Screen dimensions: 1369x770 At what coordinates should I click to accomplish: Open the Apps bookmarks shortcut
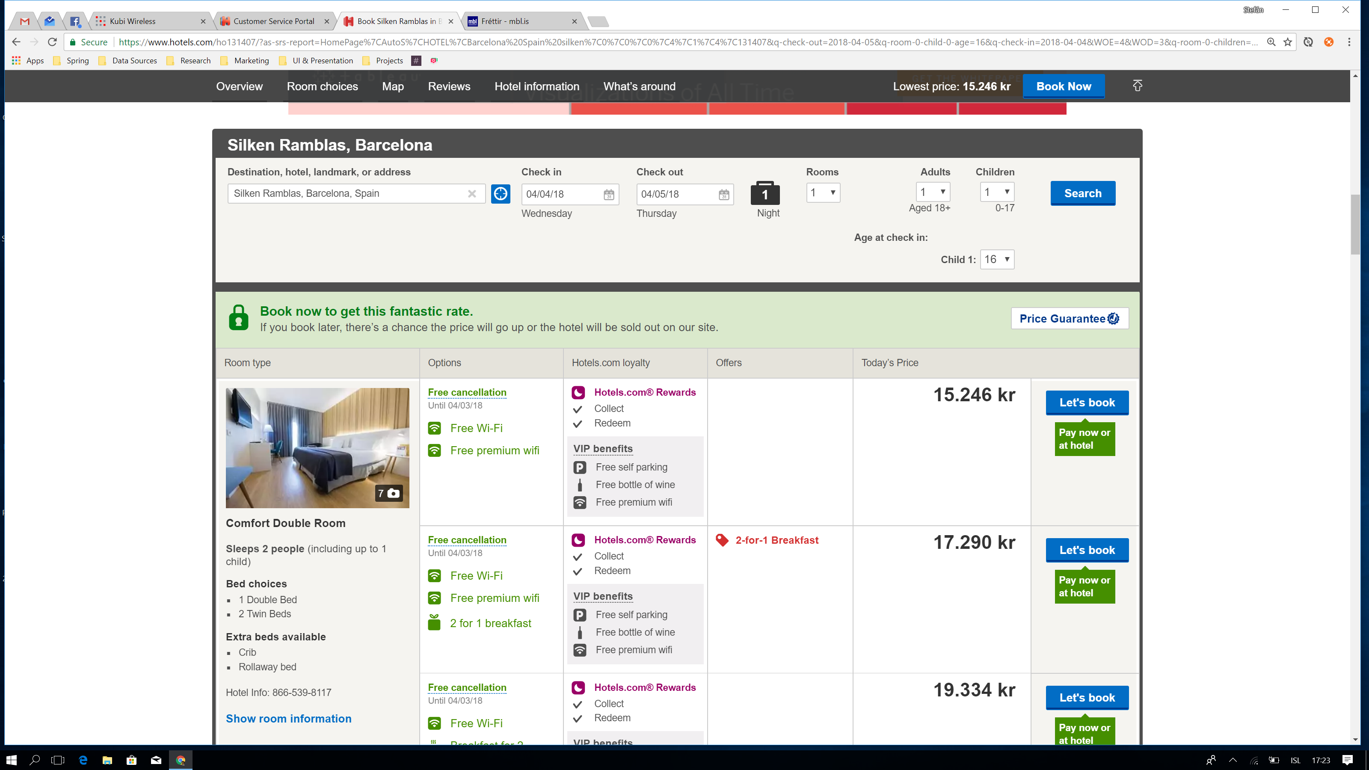coord(28,61)
